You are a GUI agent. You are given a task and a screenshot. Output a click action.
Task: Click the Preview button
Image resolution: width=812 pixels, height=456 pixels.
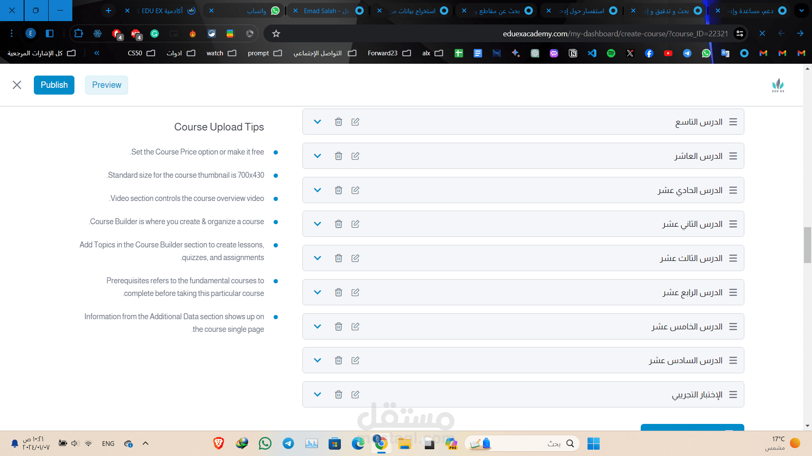[x=107, y=85]
